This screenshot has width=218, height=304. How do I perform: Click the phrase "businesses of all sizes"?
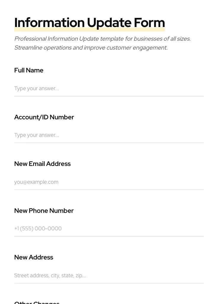(x=162, y=39)
